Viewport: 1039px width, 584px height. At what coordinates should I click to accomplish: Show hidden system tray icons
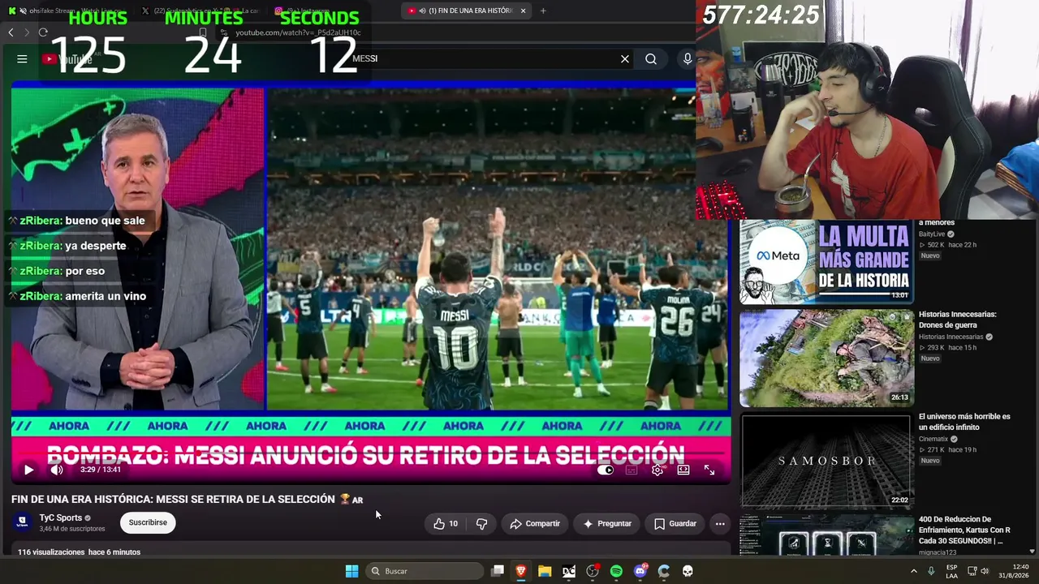tap(914, 571)
